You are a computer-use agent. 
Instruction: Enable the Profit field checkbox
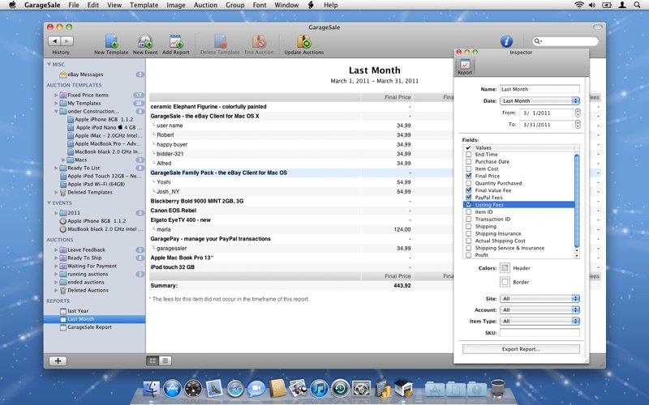point(469,255)
